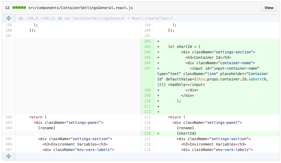Click the plus marker beside 'let shortId'
Viewport: 281px width, 163px height.
coord(158,47)
